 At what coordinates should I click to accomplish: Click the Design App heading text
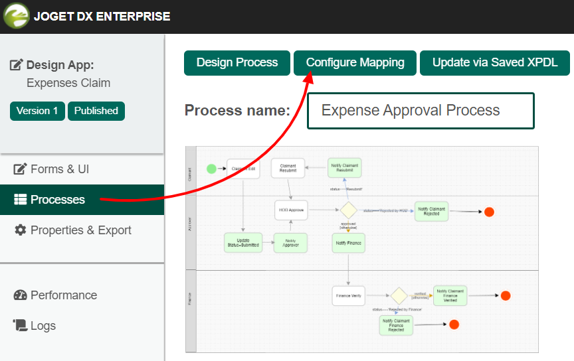coord(60,65)
